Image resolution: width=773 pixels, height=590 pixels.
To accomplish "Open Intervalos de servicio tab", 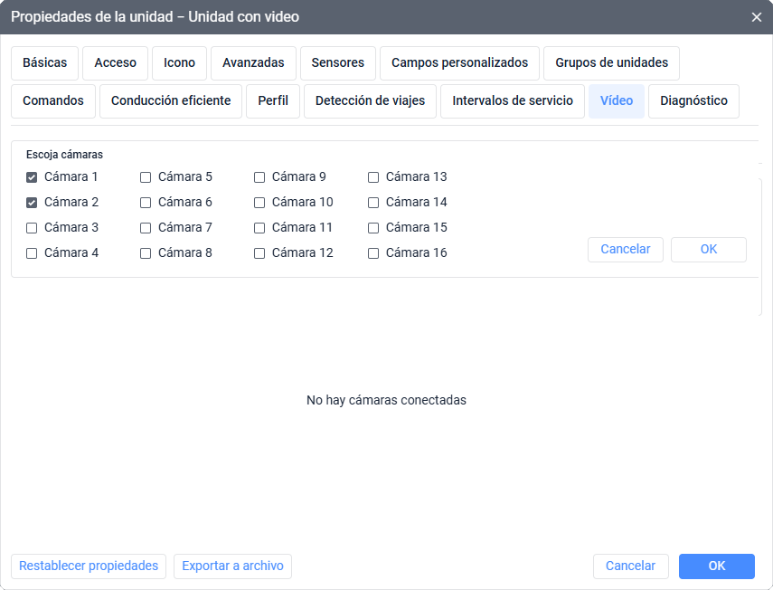I will (x=513, y=101).
